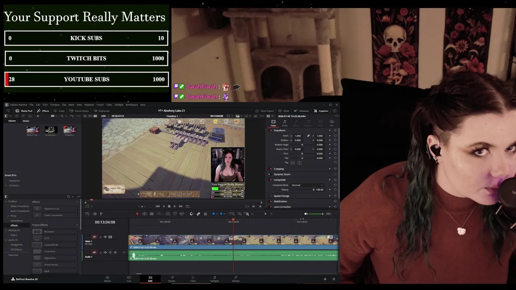Image resolution: width=516 pixels, height=290 pixels.
Task: Open the File menu
Action: pos(31,105)
